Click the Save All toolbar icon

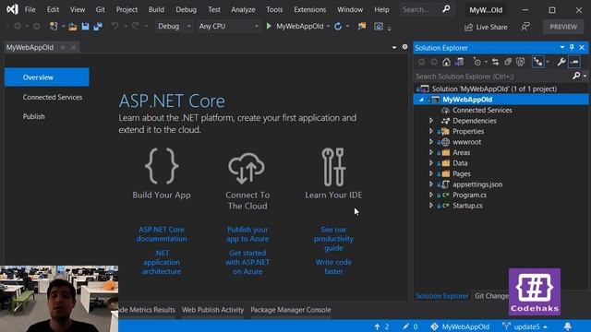click(x=98, y=27)
